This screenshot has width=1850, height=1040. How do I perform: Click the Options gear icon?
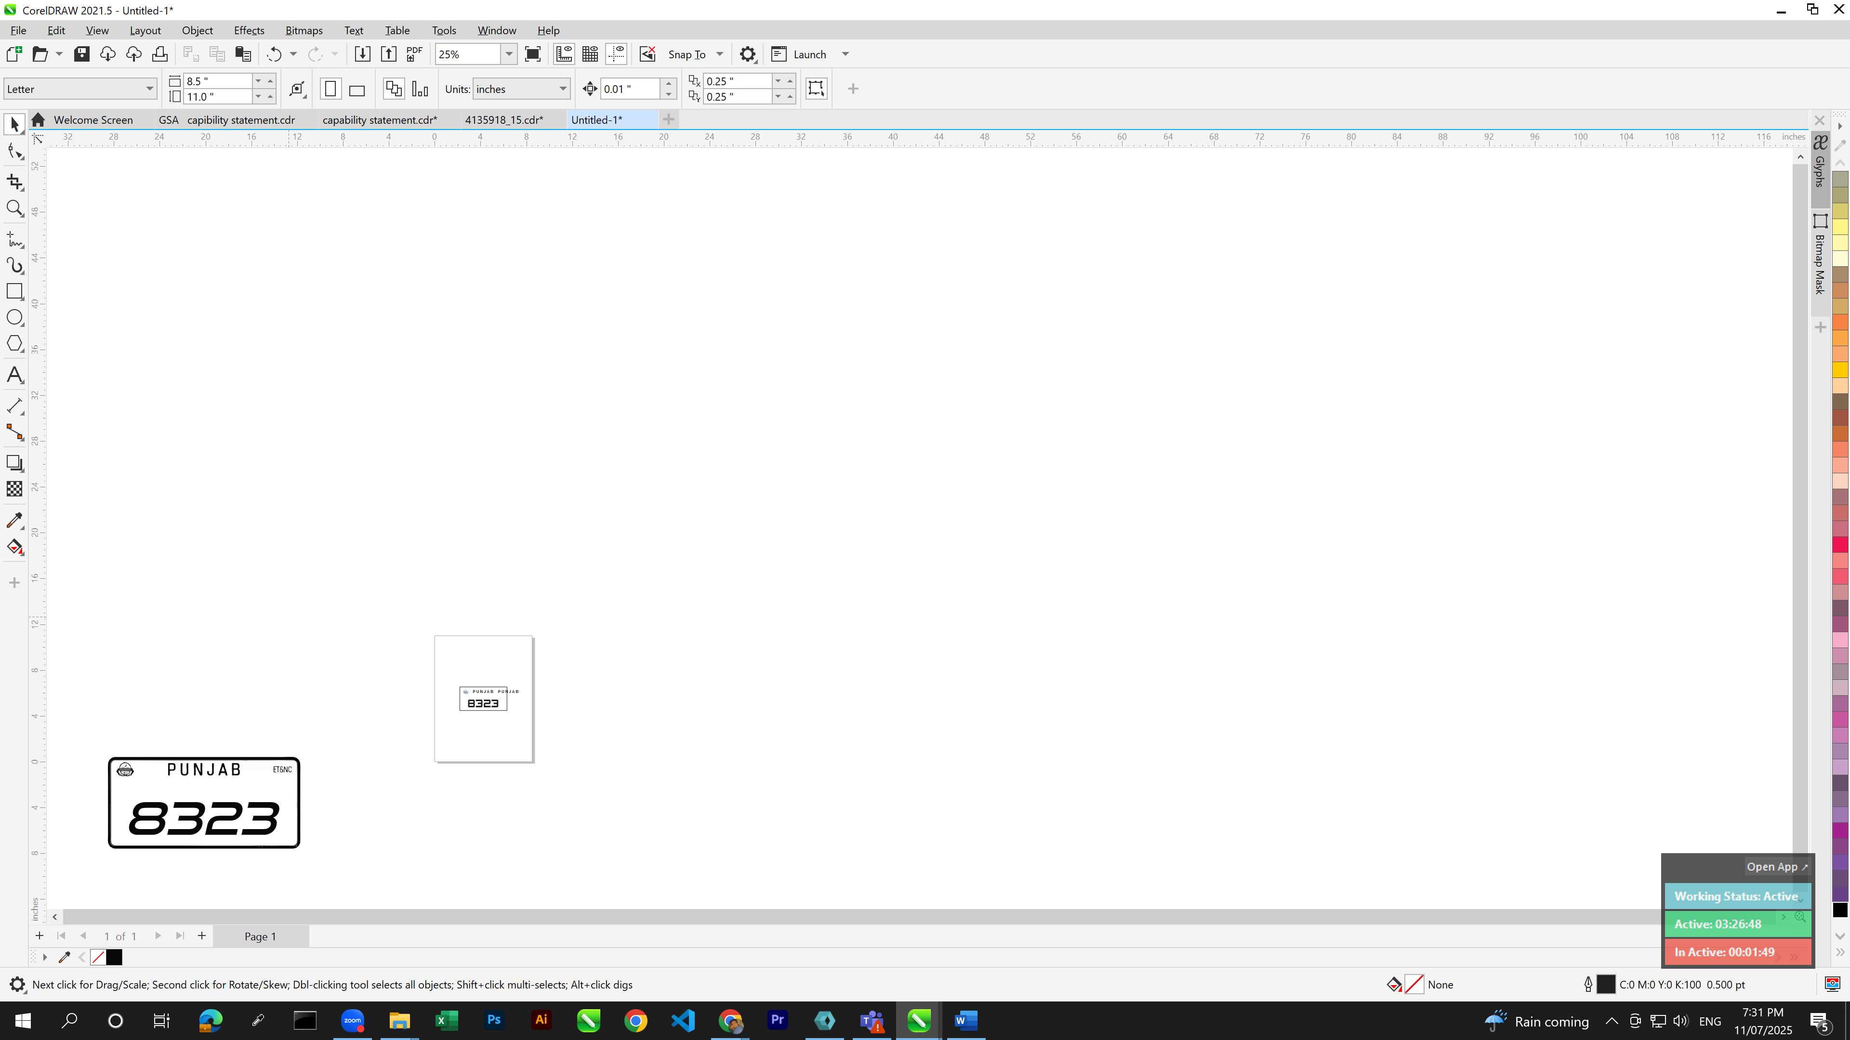pos(748,54)
